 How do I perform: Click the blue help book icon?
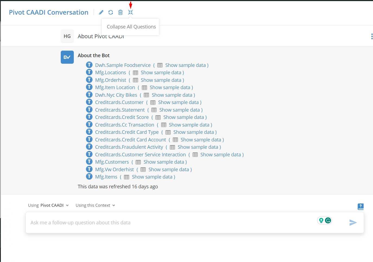(361, 207)
